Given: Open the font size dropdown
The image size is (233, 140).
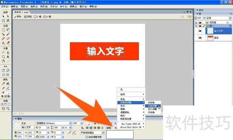Looking at the screenshot, I should click(82, 123).
